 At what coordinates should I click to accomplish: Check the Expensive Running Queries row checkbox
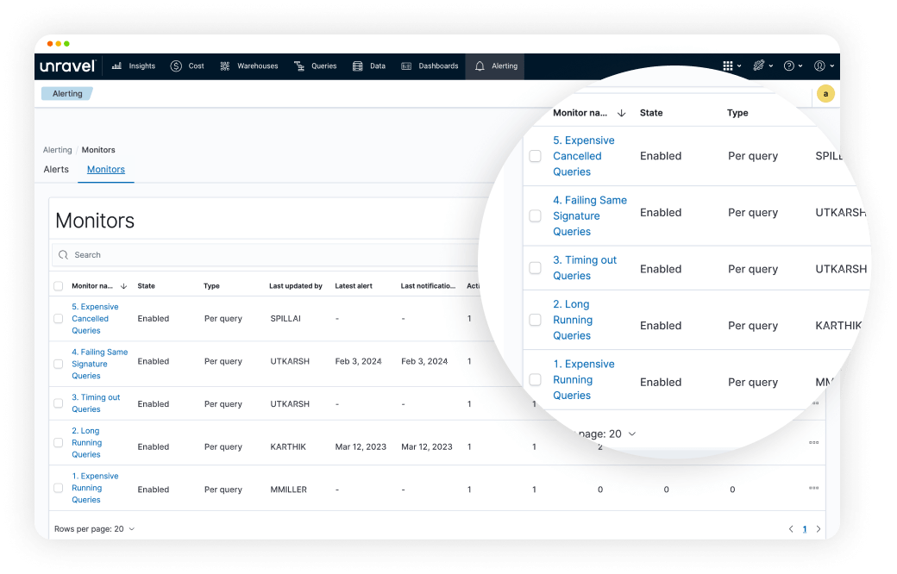pos(59,488)
